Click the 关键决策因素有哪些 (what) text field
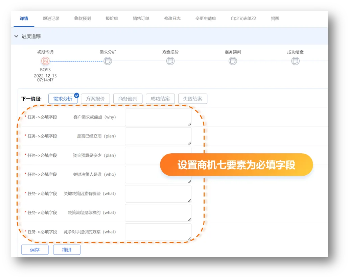 pos(158,194)
